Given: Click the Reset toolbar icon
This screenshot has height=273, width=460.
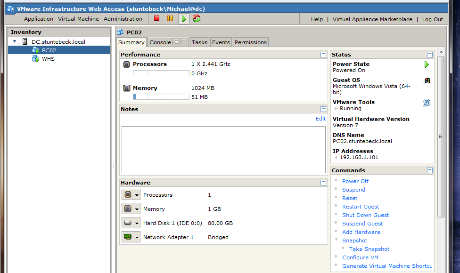Looking at the screenshot, I should (x=197, y=19).
